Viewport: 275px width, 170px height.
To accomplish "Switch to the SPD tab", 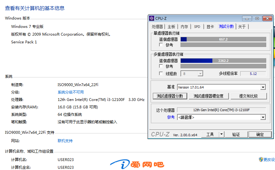I will (197, 27).
